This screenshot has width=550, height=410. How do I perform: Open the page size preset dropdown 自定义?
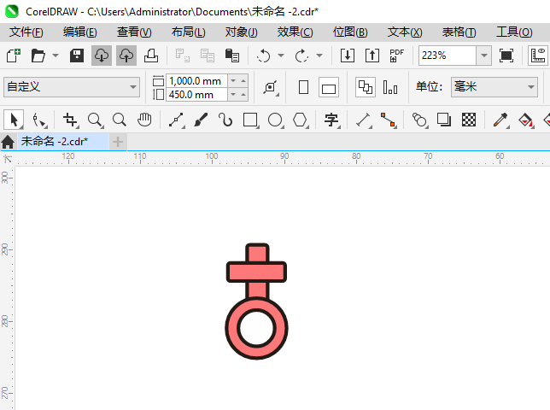tap(72, 87)
